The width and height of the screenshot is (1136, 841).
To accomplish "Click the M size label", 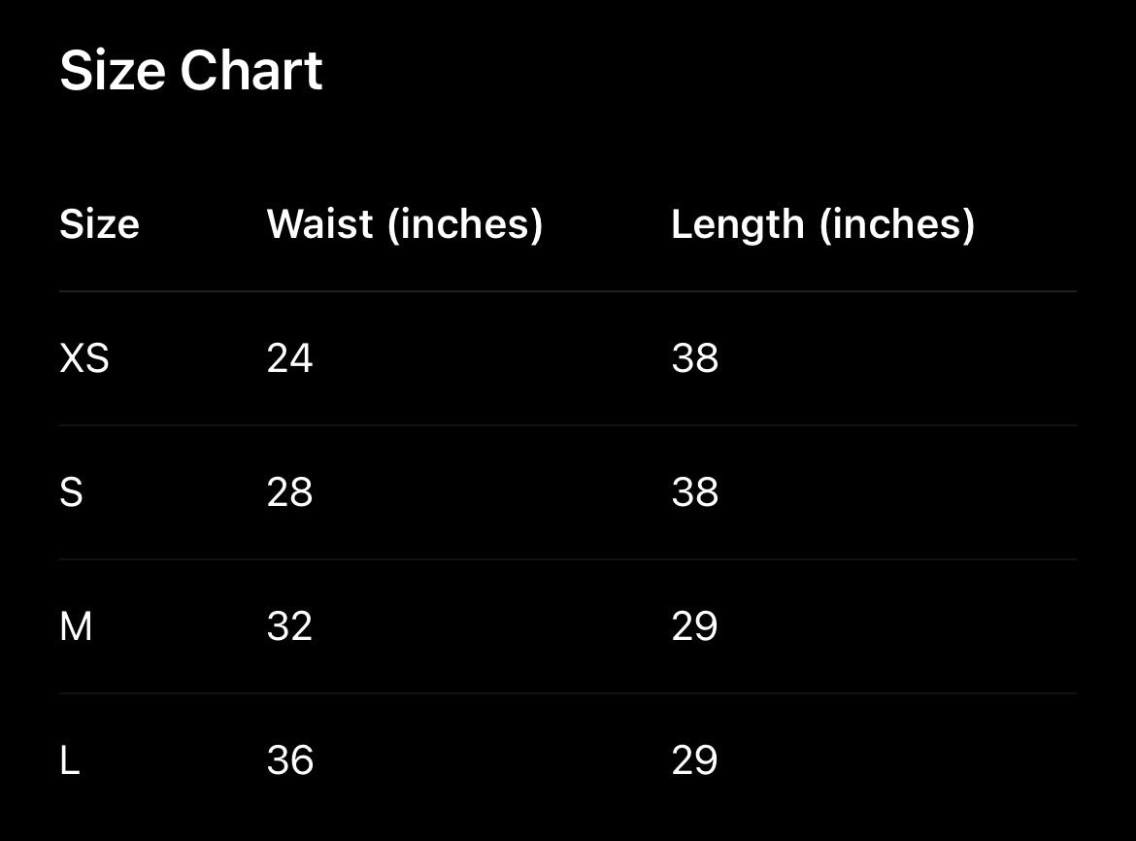I will [x=76, y=626].
